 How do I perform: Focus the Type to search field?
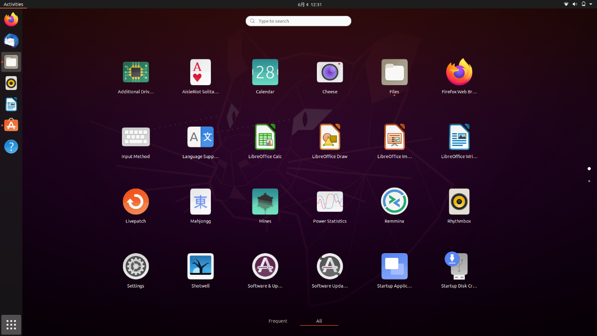click(x=298, y=21)
